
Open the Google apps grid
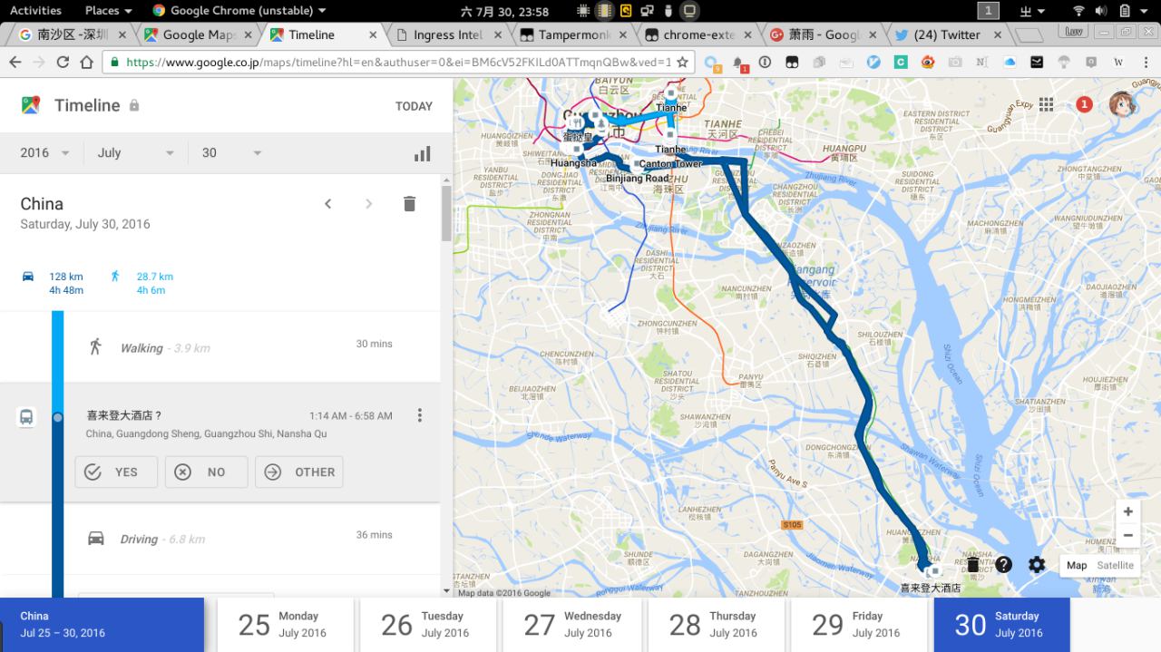tap(1046, 104)
